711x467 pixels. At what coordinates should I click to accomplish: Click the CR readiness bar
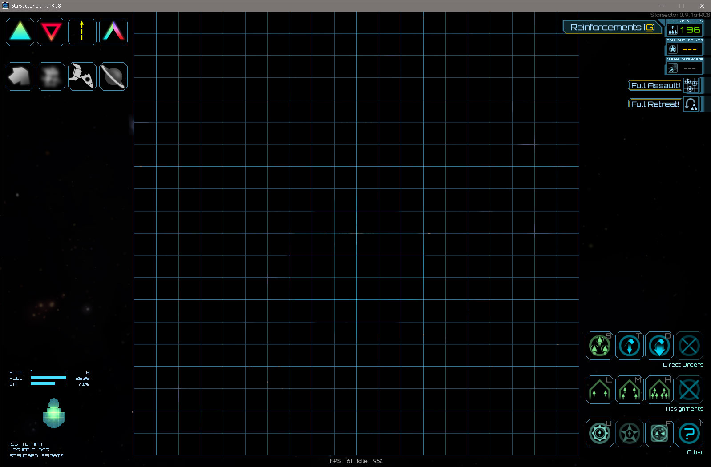48,384
